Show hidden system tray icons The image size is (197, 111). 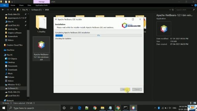155,108
